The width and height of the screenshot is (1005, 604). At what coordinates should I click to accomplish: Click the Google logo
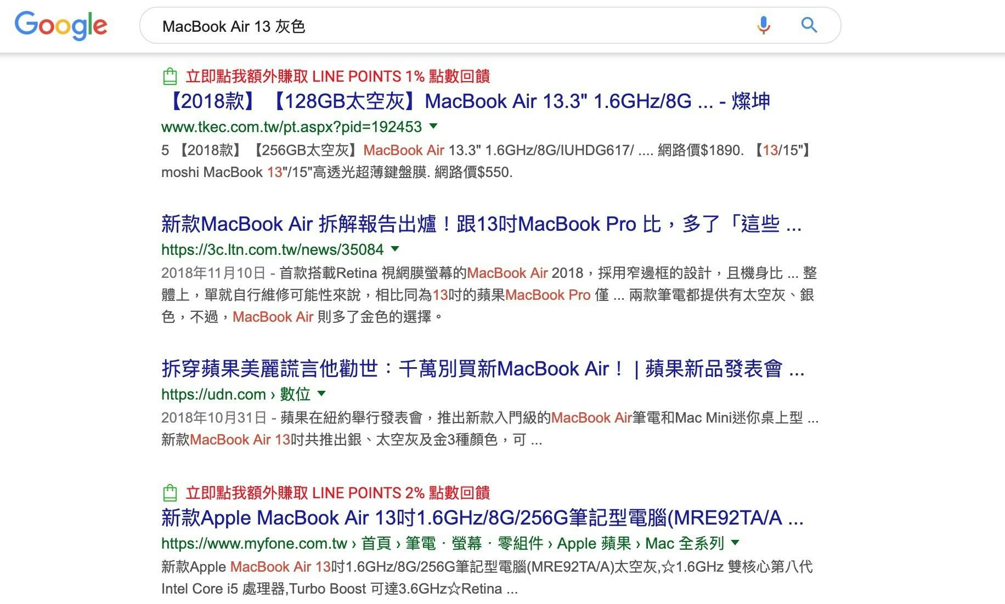click(x=61, y=25)
